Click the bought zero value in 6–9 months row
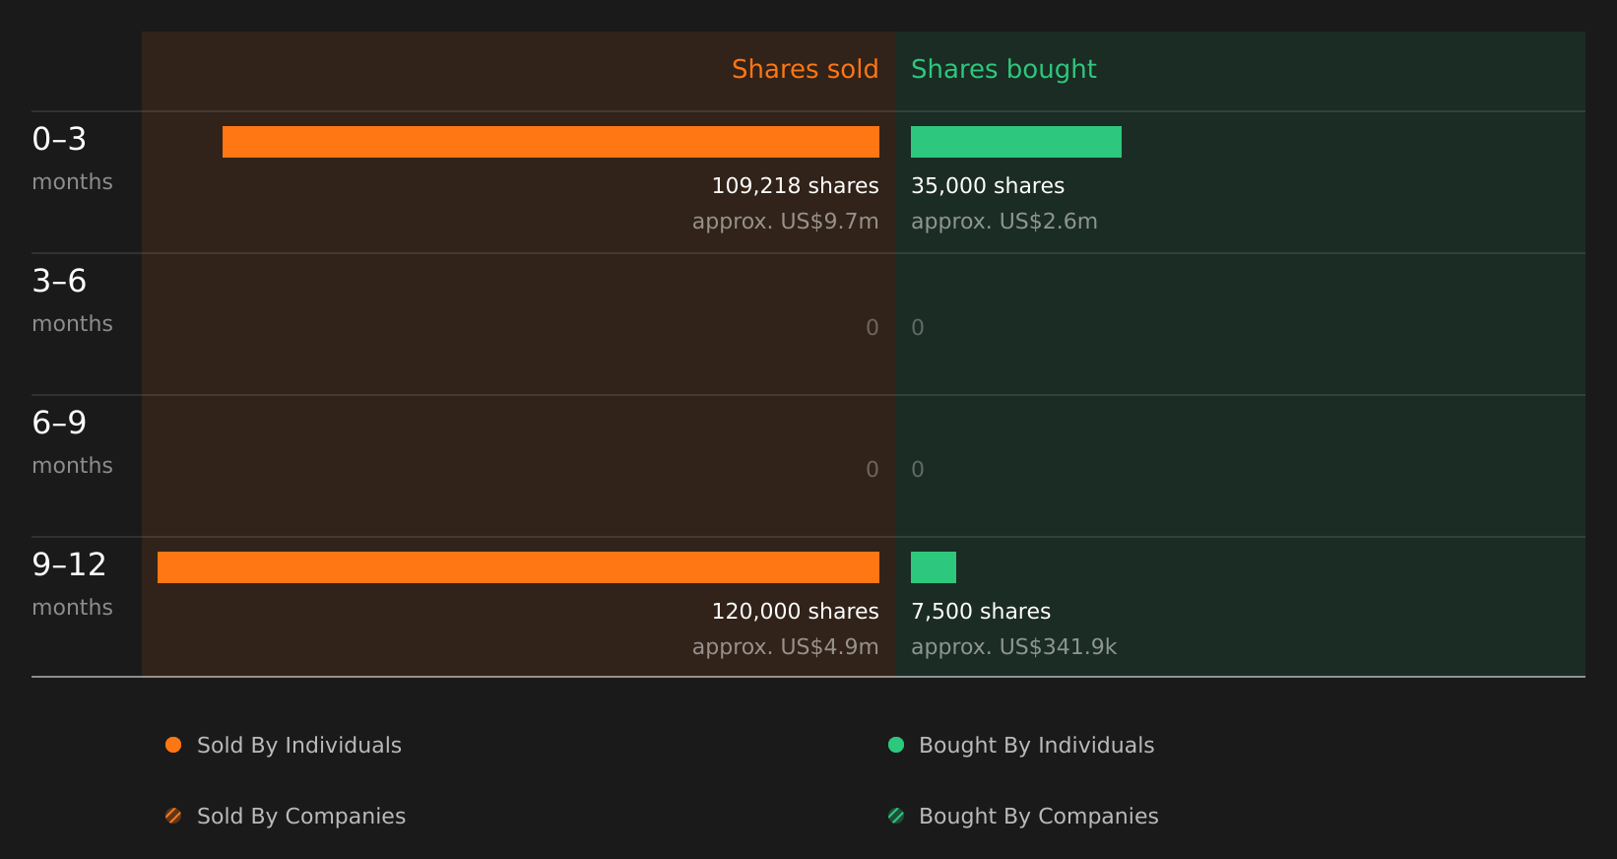The height and width of the screenshot is (859, 1617). tap(918, 470)
